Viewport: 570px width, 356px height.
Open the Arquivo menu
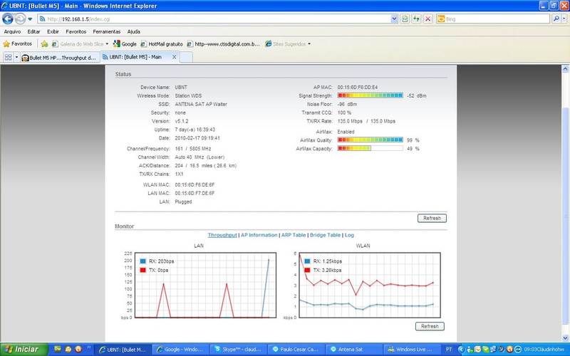12,31
